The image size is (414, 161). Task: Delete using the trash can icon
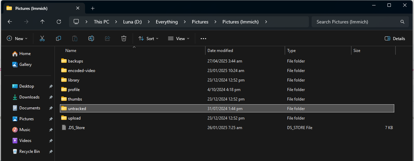click(124, 39)
